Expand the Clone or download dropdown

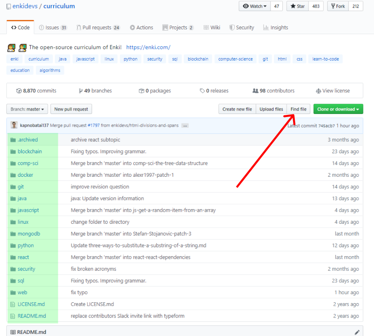click(338, 109)
